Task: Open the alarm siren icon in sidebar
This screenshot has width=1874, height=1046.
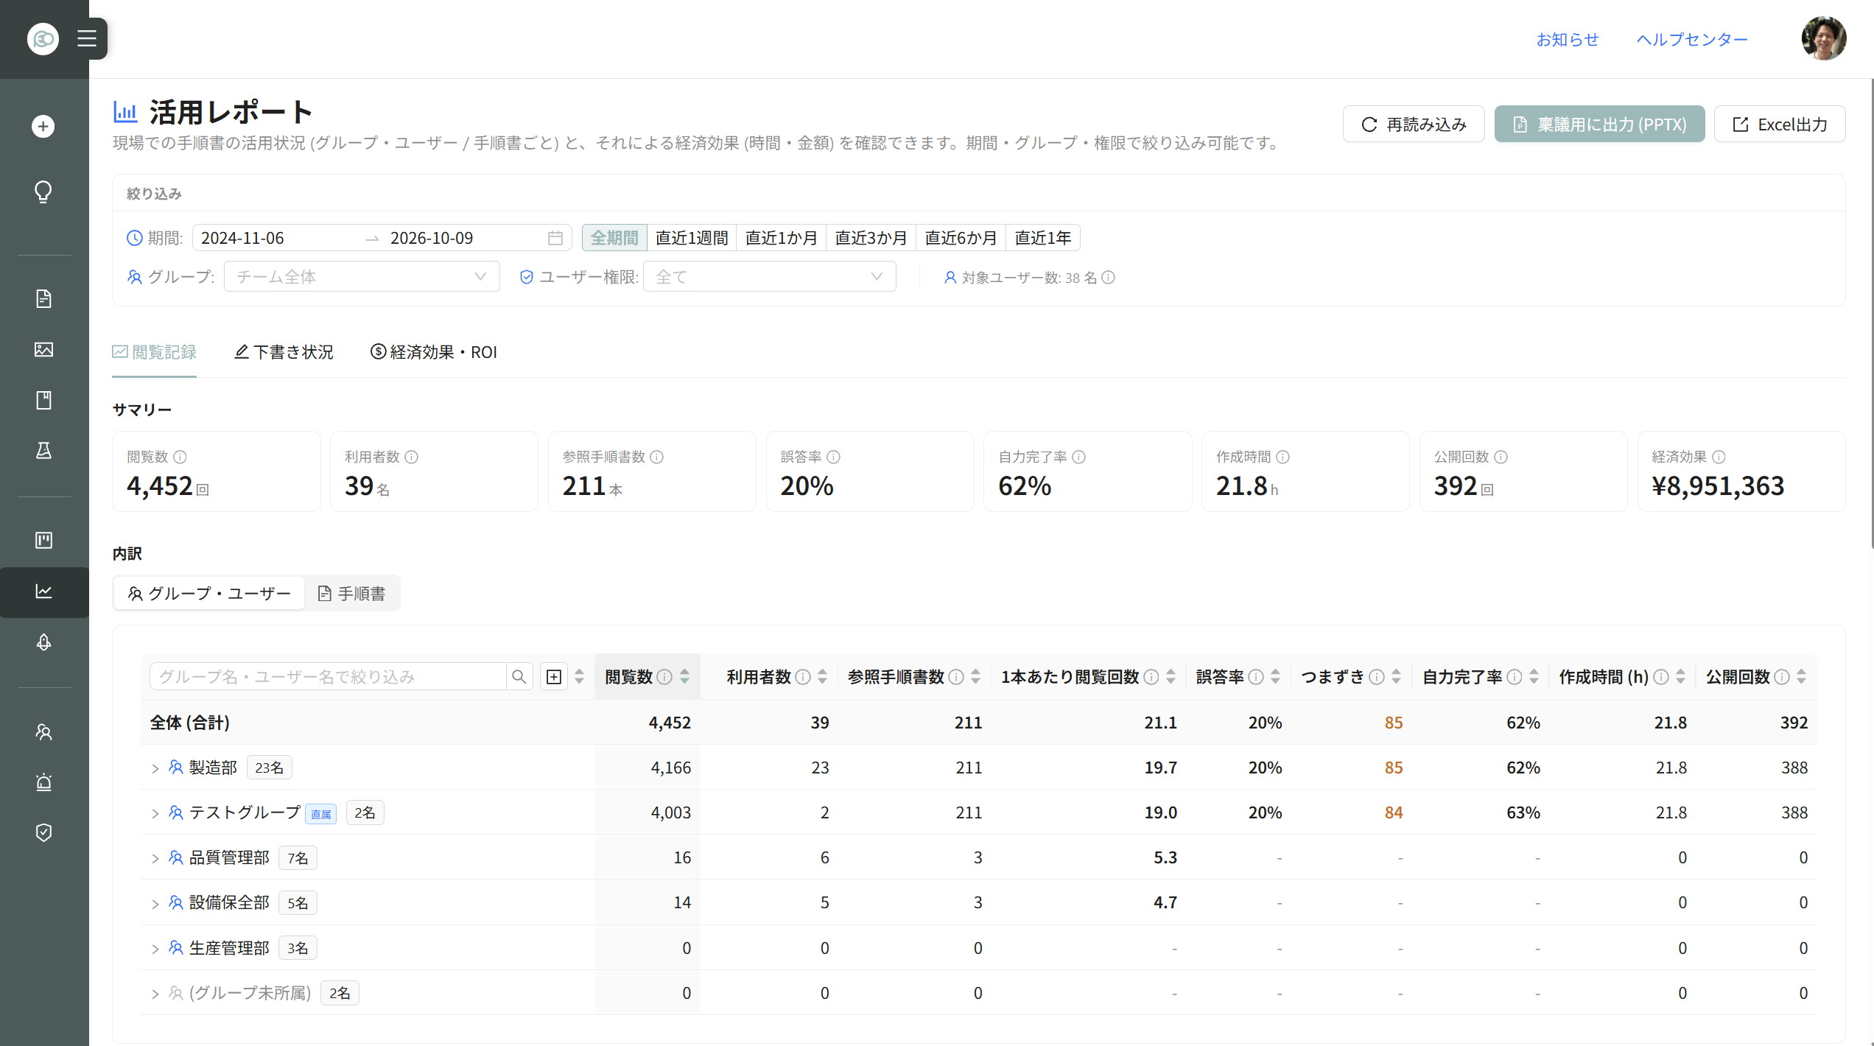Action: point(43,782)
